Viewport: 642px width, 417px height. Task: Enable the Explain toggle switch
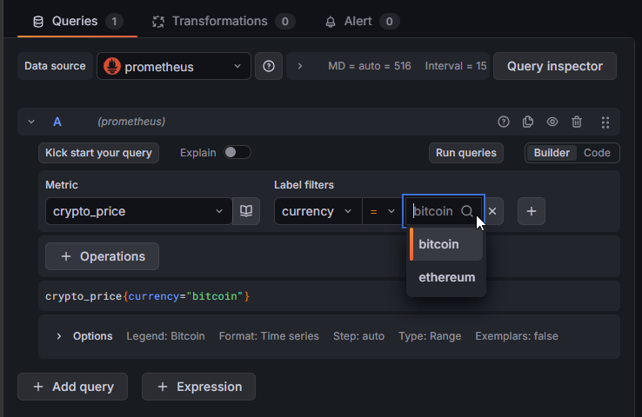pyautogui.click(x=237, y=153)
